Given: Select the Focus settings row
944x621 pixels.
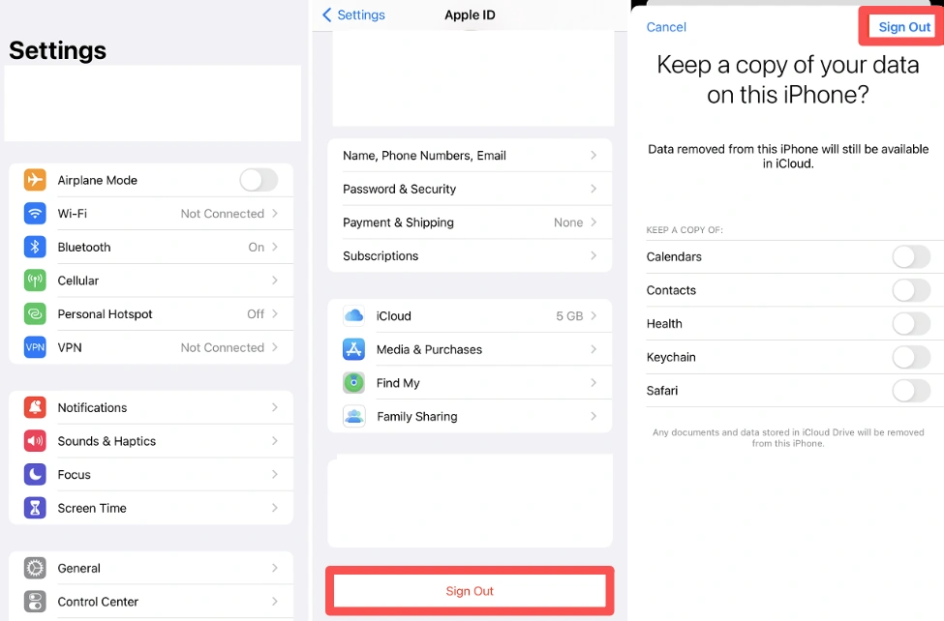Looking at the screenshot, I should click(x=151, y=474).
